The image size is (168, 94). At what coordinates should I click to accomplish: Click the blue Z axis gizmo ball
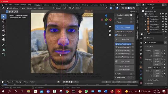(x=106, y=16)
